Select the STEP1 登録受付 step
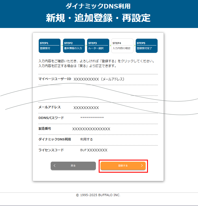Screen dimensions: 198x206 49,46
